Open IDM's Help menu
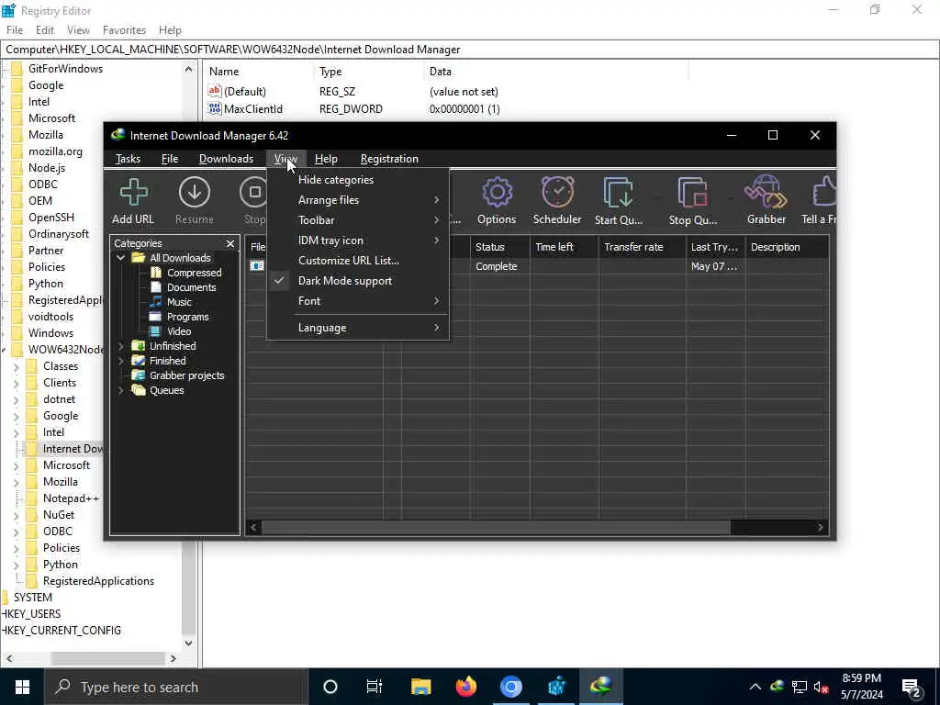This screenshot has width=940, height=705. pos(326,159)
